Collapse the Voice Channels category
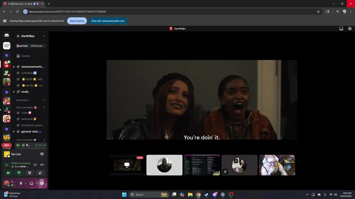This screenshot has width=355, height=199. 39,140
